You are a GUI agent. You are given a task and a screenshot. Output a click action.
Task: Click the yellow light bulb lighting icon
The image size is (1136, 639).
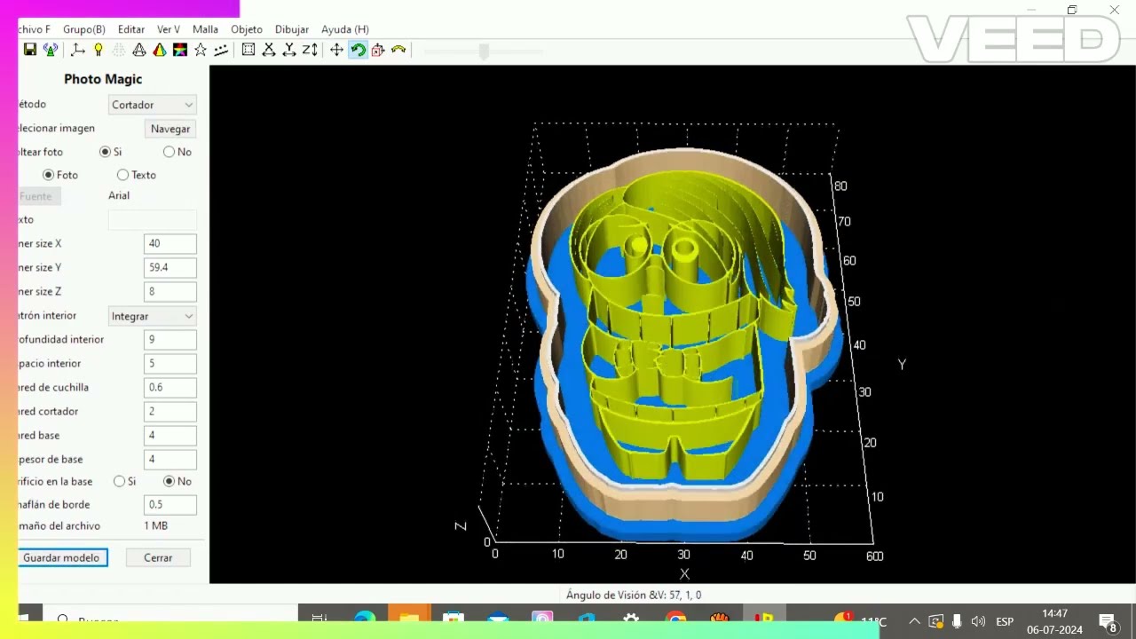pyautogui.click(x=99, y=50)
